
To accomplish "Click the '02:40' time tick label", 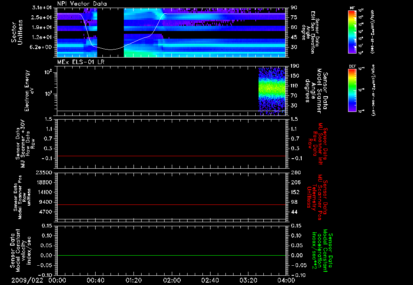I will tap(210, 280).
